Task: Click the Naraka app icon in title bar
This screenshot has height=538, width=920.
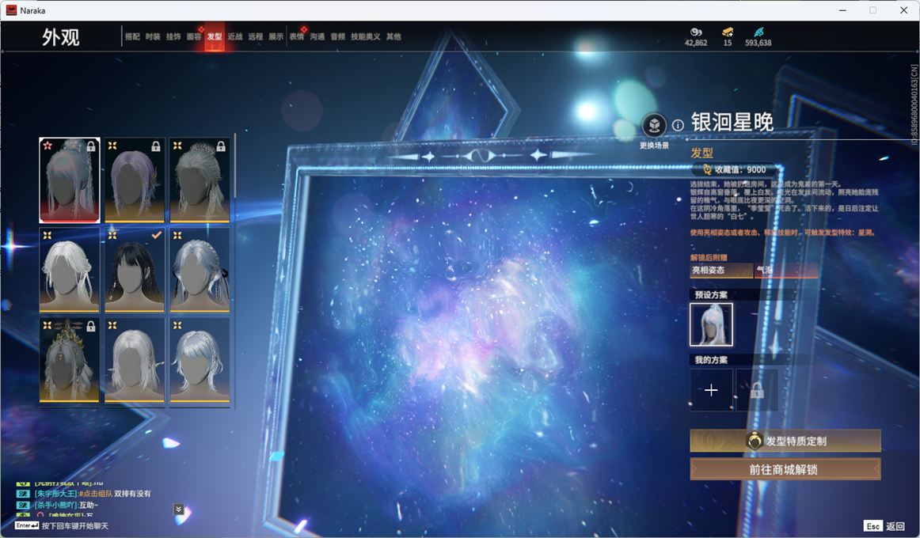Action: [11, 10]
